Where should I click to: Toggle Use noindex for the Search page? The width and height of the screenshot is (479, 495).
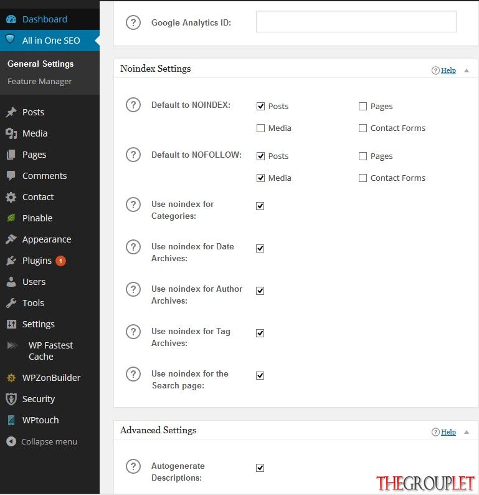260,375
